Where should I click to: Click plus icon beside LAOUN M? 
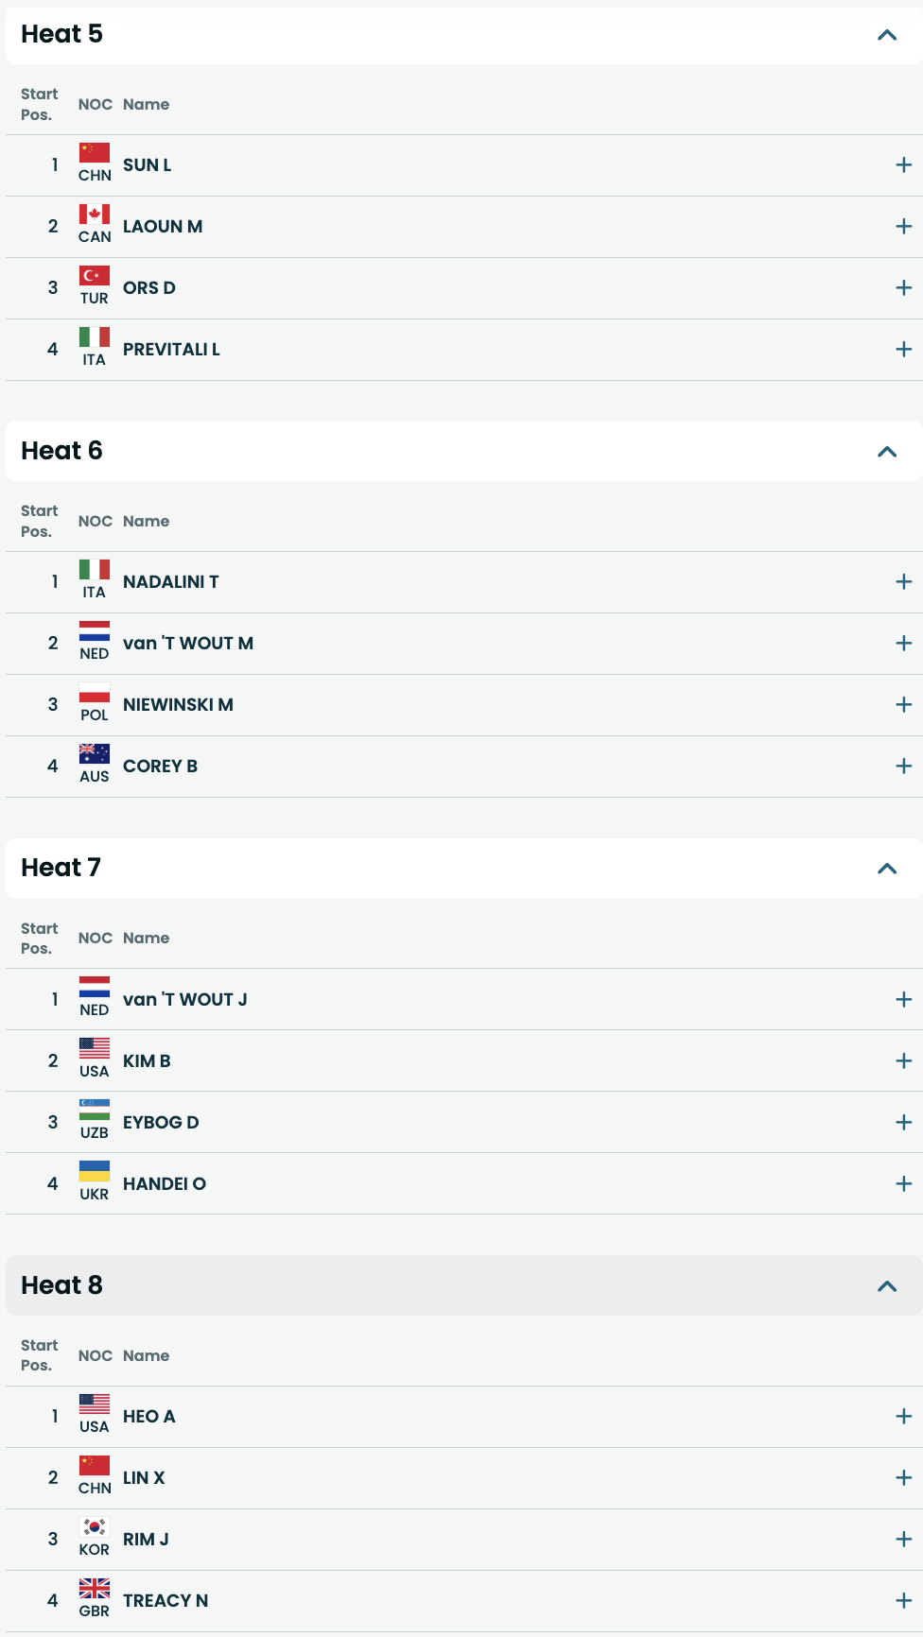(903, 227)
